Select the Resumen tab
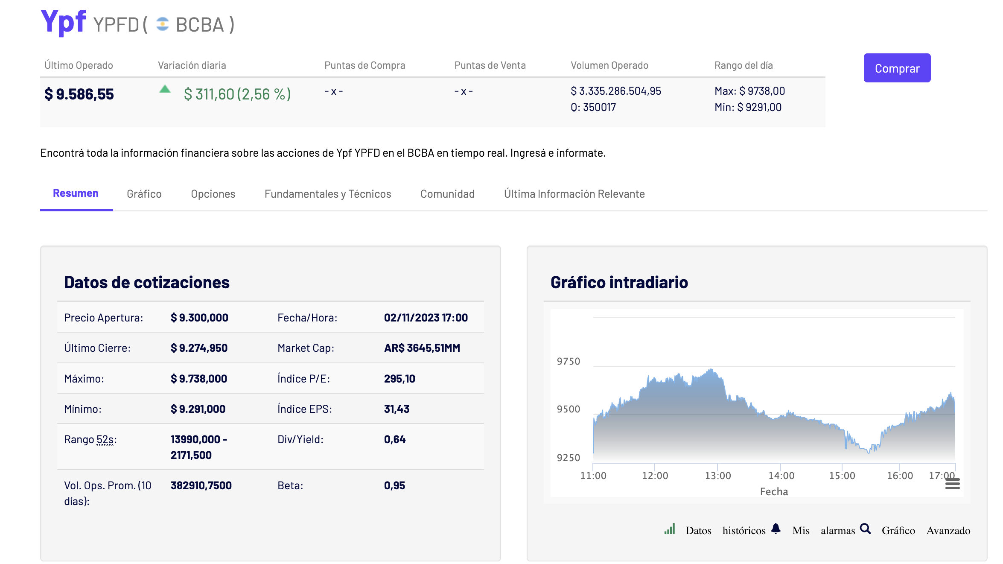 pyautogui.click(x=76, y=193)
